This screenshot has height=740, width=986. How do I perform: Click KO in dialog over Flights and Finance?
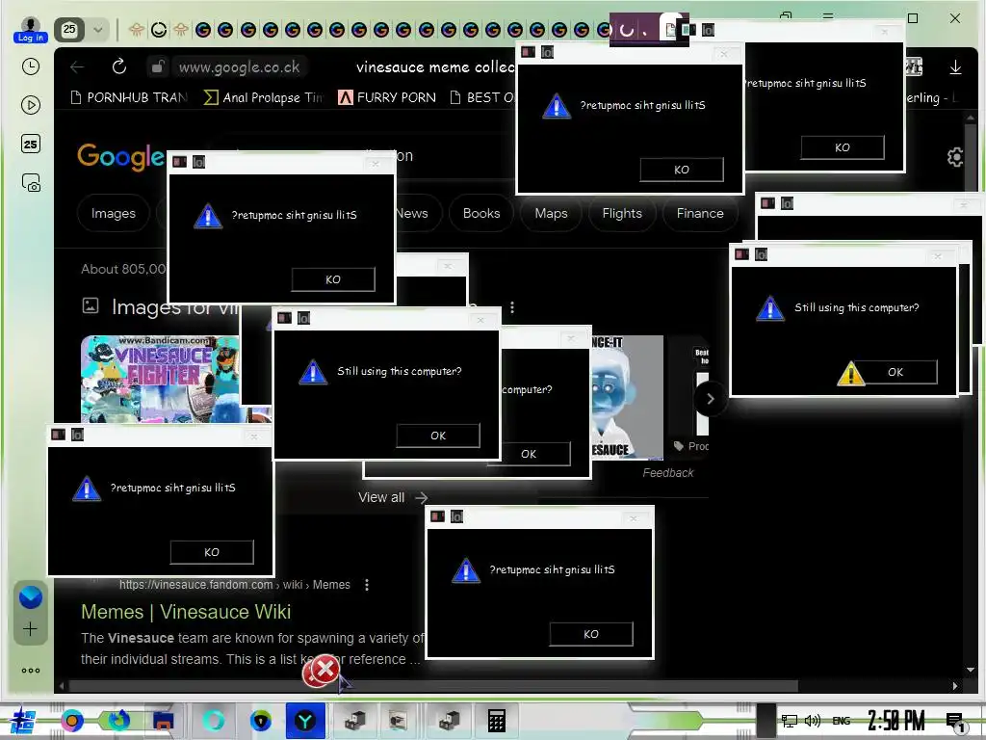pyautogui.click(x=682, y=170)
